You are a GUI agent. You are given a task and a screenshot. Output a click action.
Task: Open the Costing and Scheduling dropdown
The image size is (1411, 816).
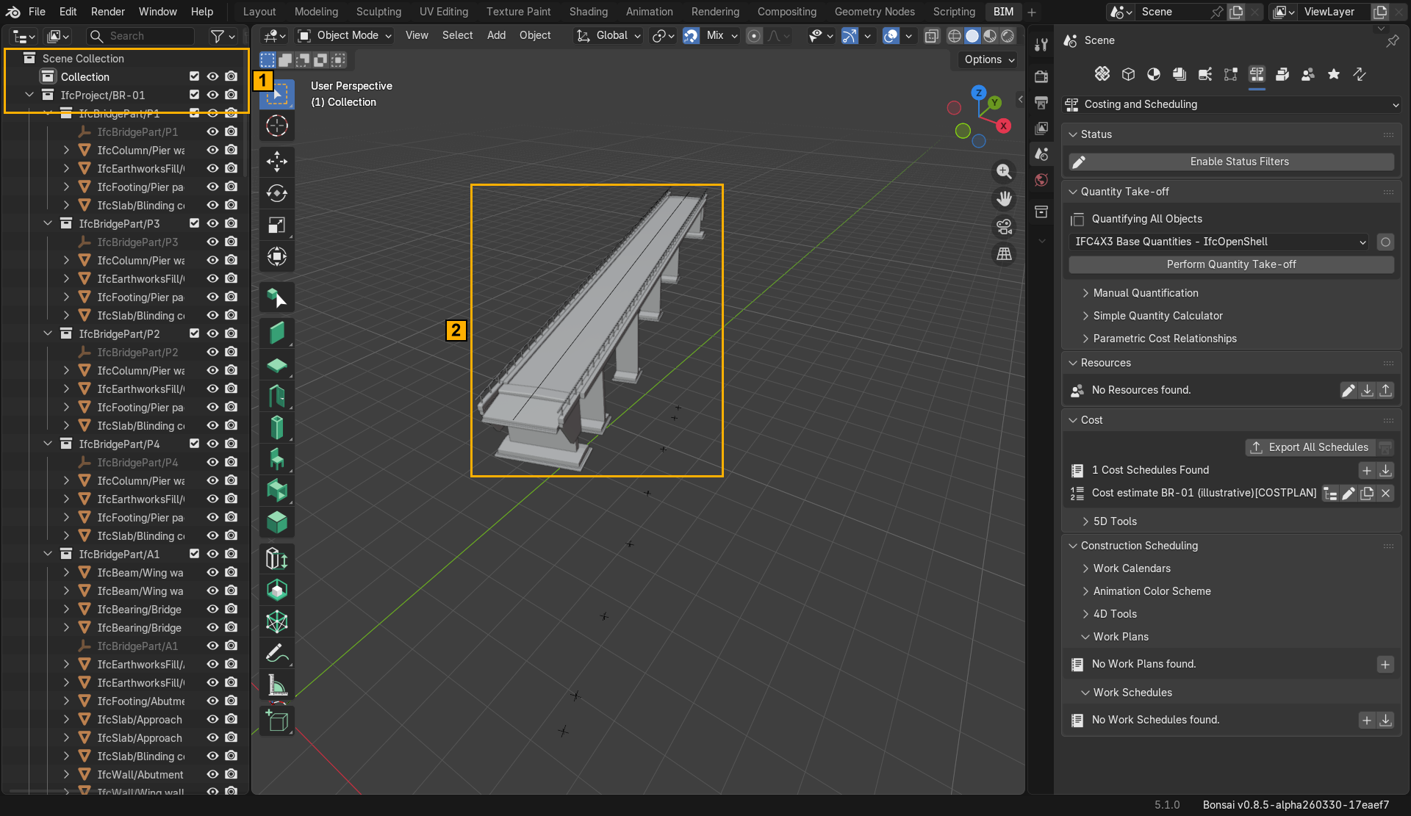1232,104
